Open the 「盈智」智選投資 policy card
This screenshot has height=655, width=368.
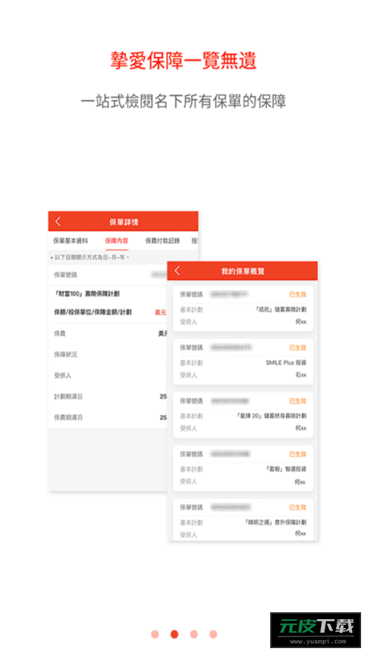243,468
